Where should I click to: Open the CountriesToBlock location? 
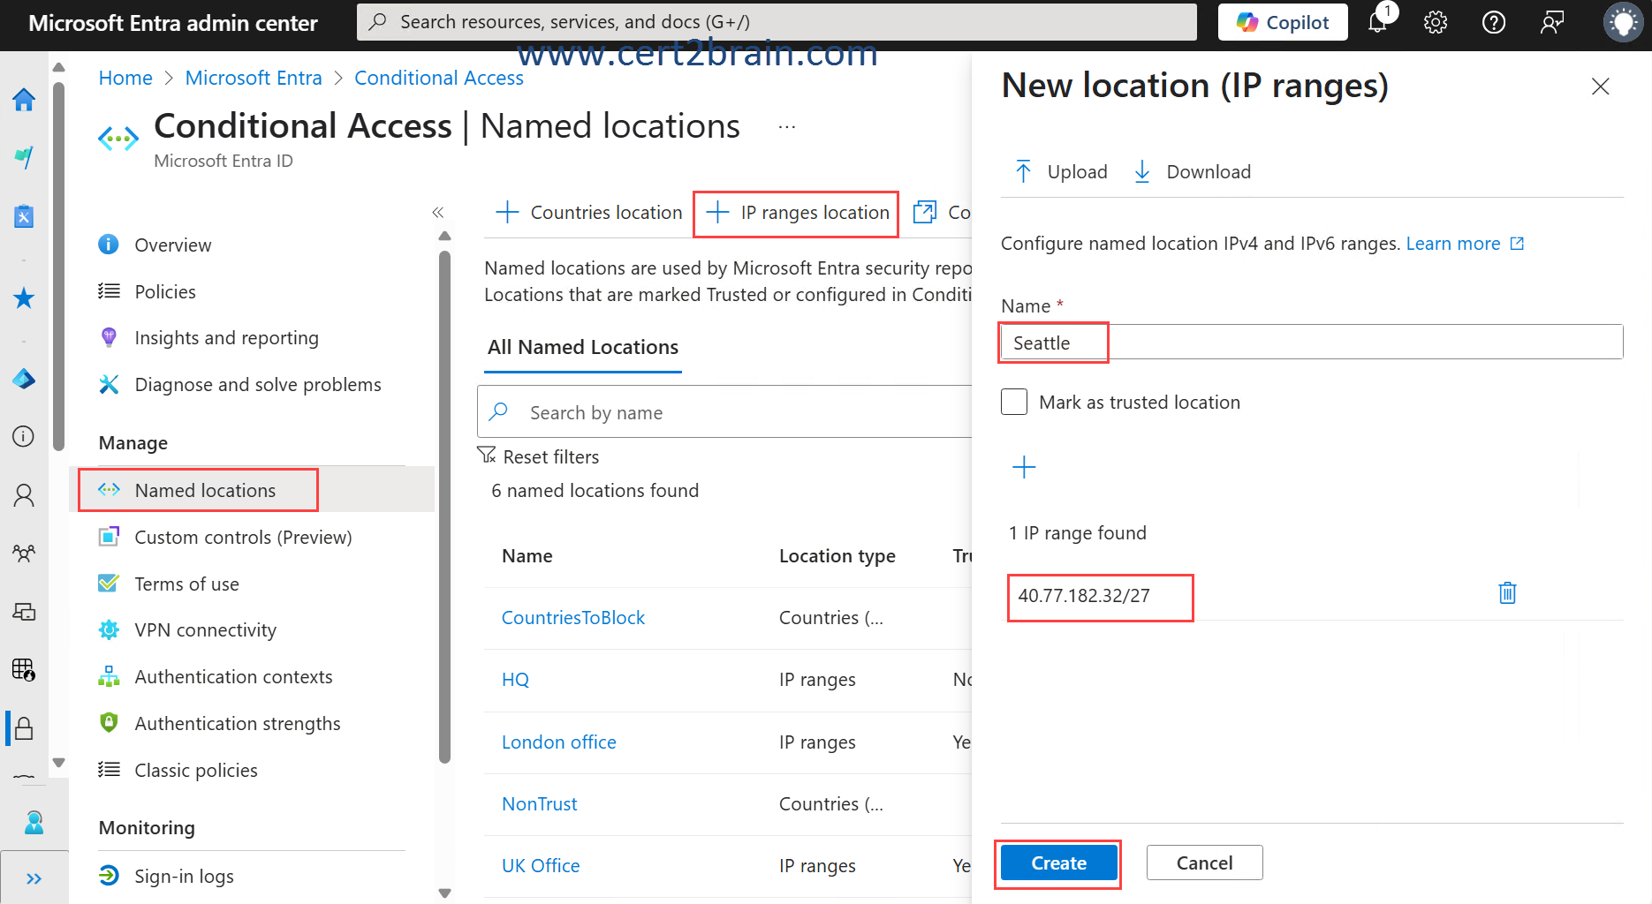[x=573, y=618]
